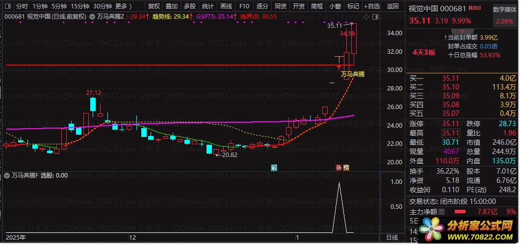Collapse the quote header with the double-chevron
The height and width of the screenshot is (245, 521).
(x=462, y=31)
